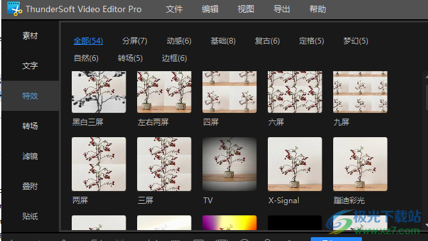Switch to the 素材 sidebar panel
Image resolution: width=428 pixels, height=241 pixels.
(30, 36)
